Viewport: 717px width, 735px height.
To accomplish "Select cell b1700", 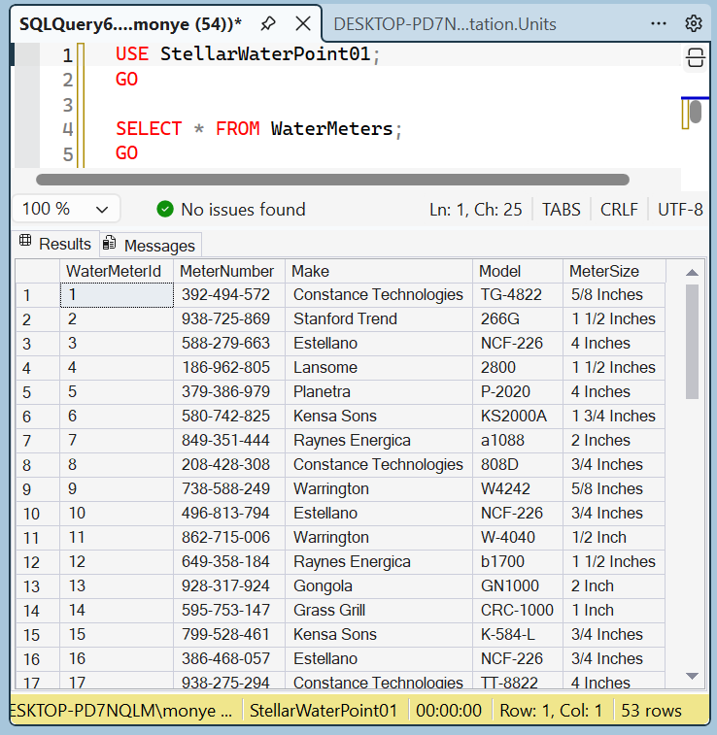I will coord(518,561).
